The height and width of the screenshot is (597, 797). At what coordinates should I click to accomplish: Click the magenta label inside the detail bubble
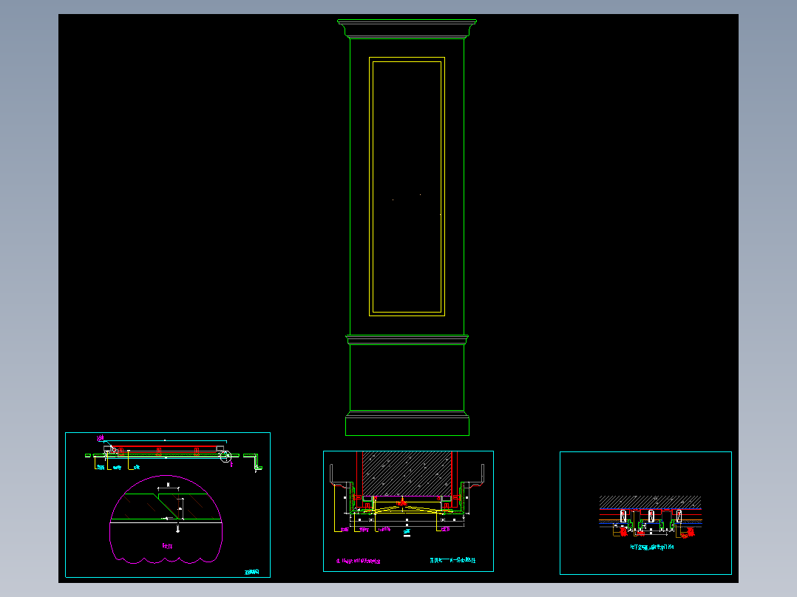tap(167, 546)
